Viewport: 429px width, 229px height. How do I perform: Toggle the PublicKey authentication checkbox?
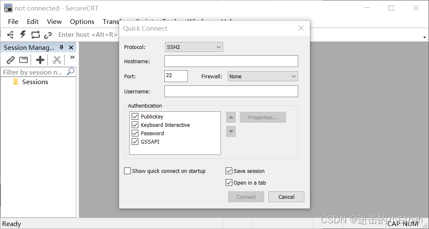click(135, 116)
